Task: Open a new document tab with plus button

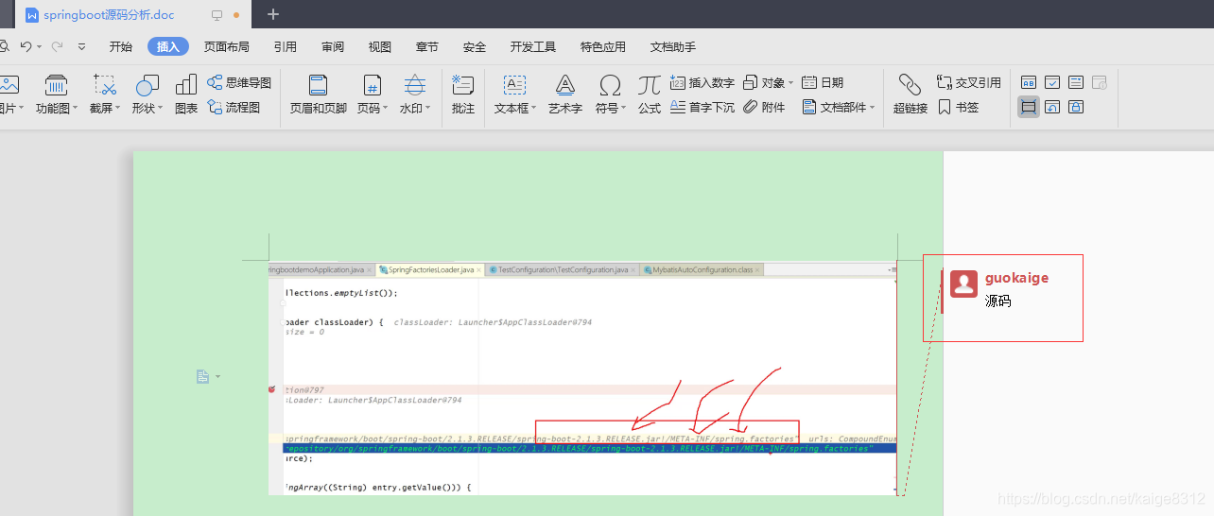Action: 273,14
